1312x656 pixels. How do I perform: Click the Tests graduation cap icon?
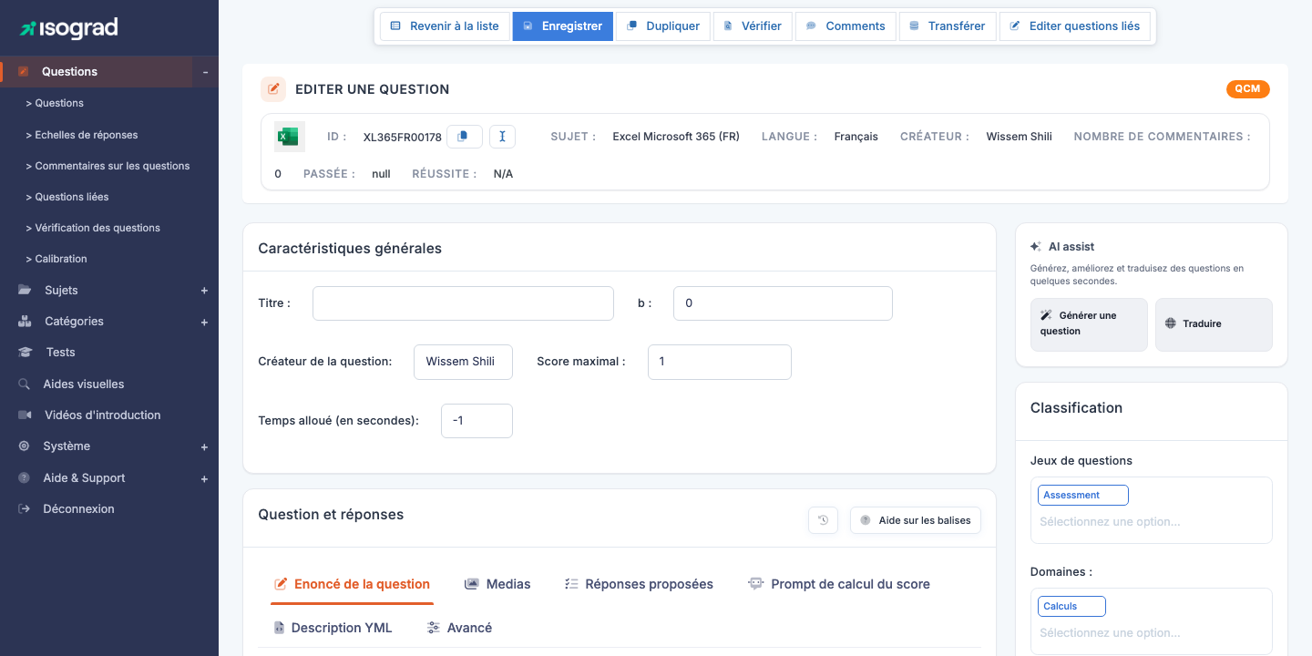tap(26, 353)
